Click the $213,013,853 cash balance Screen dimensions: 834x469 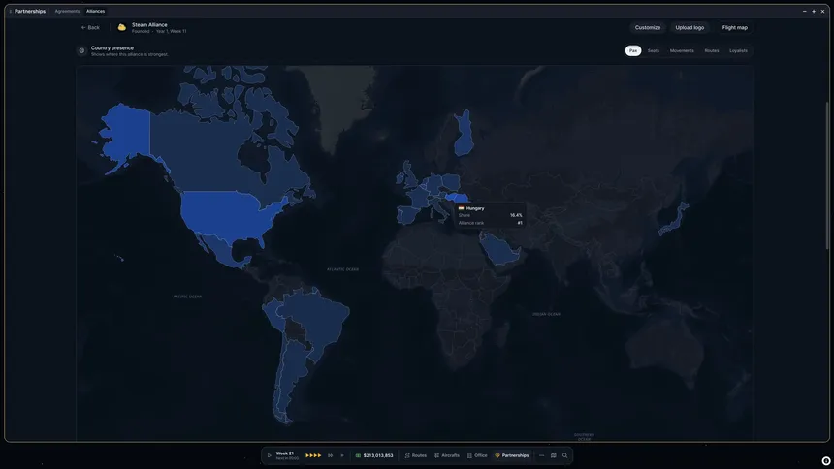(x=374, y=455)
